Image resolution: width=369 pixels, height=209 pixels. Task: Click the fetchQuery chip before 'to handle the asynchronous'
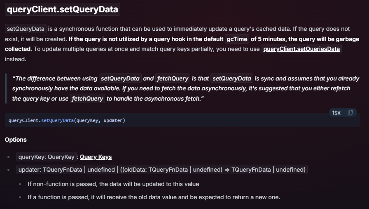click(x=87, y=99)
